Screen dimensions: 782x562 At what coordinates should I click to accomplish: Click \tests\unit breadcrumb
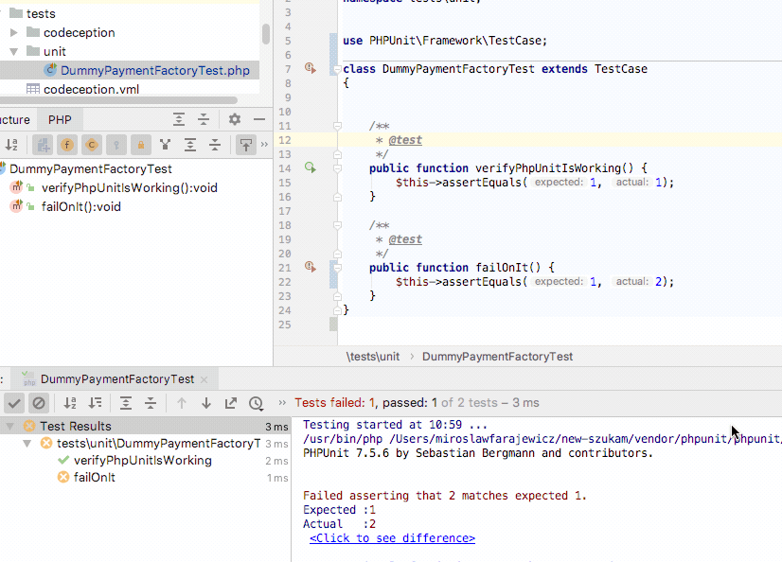point(373,357)
